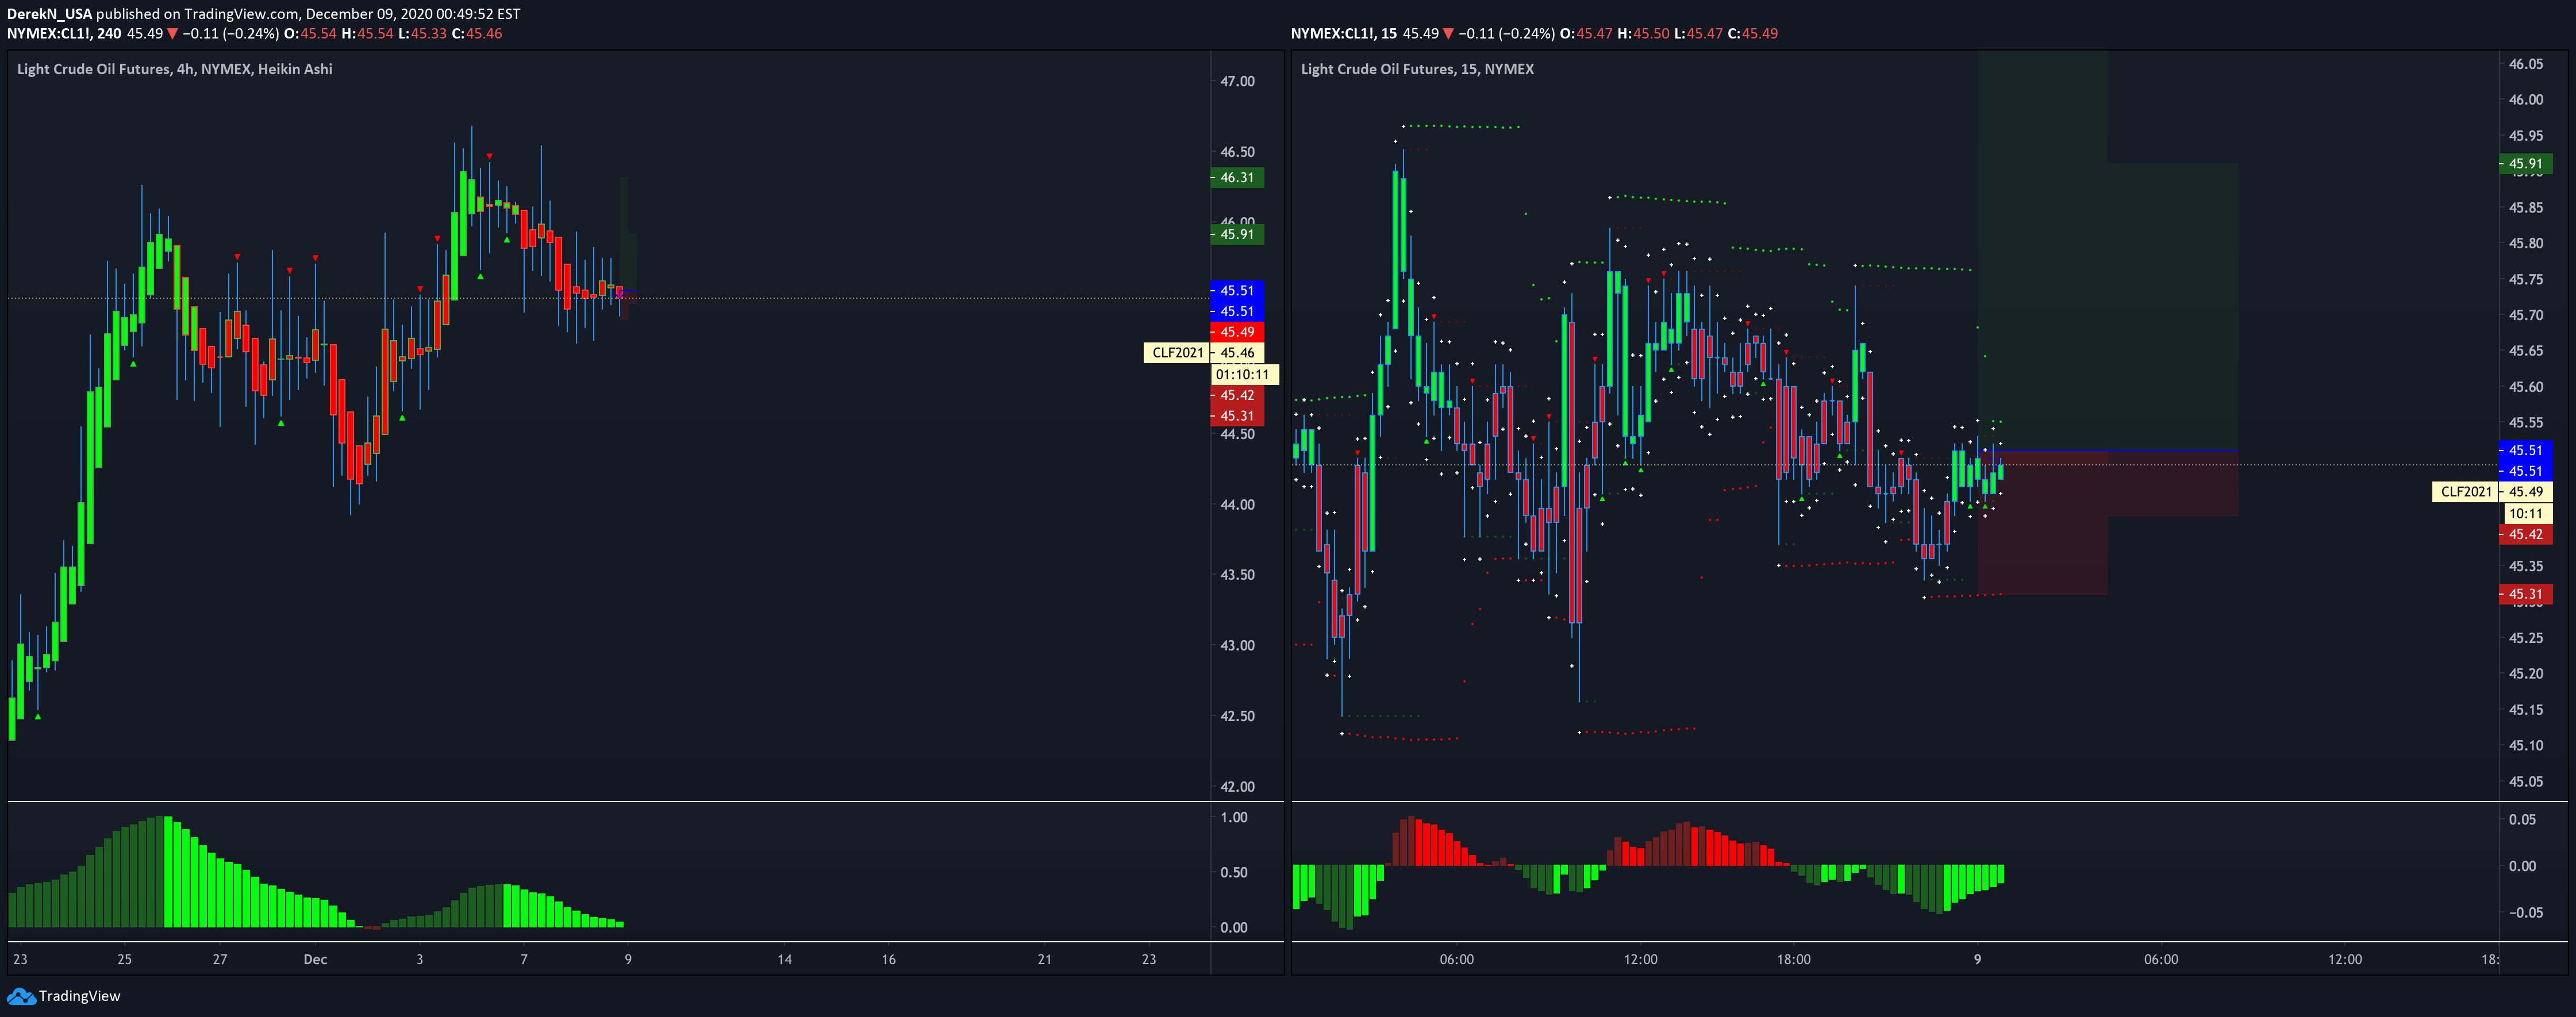Viewport: 2576px width, 1017px height.
Task: Select the Heikin Ashi 4h chart title
Action: click(175, 69)
